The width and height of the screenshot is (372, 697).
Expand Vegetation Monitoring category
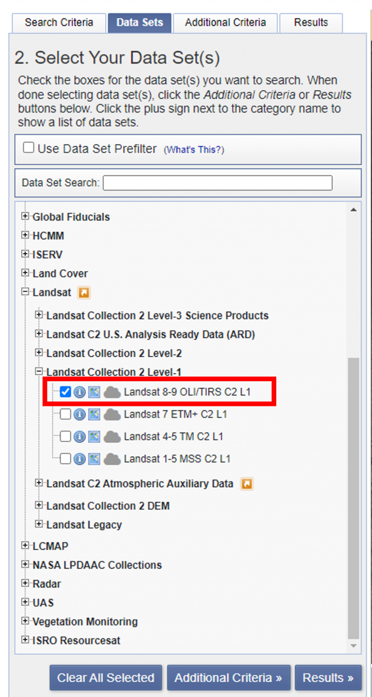[25, 621]
